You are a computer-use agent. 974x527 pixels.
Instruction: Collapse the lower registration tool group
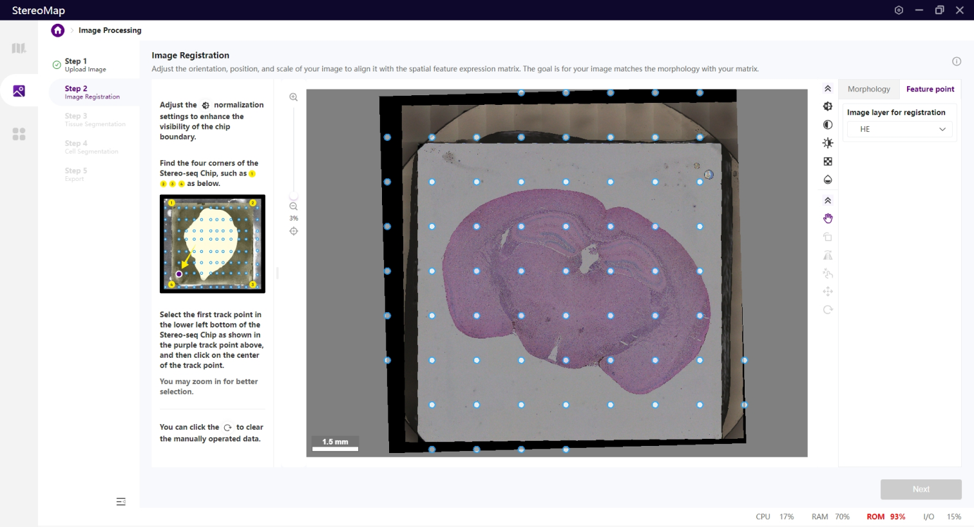pos(828,201)
